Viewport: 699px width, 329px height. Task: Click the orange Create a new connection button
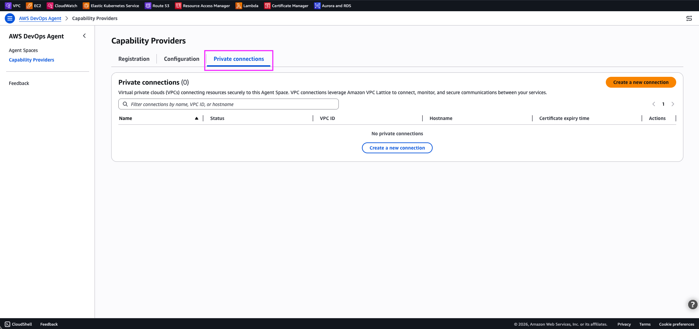pos(641,82)
